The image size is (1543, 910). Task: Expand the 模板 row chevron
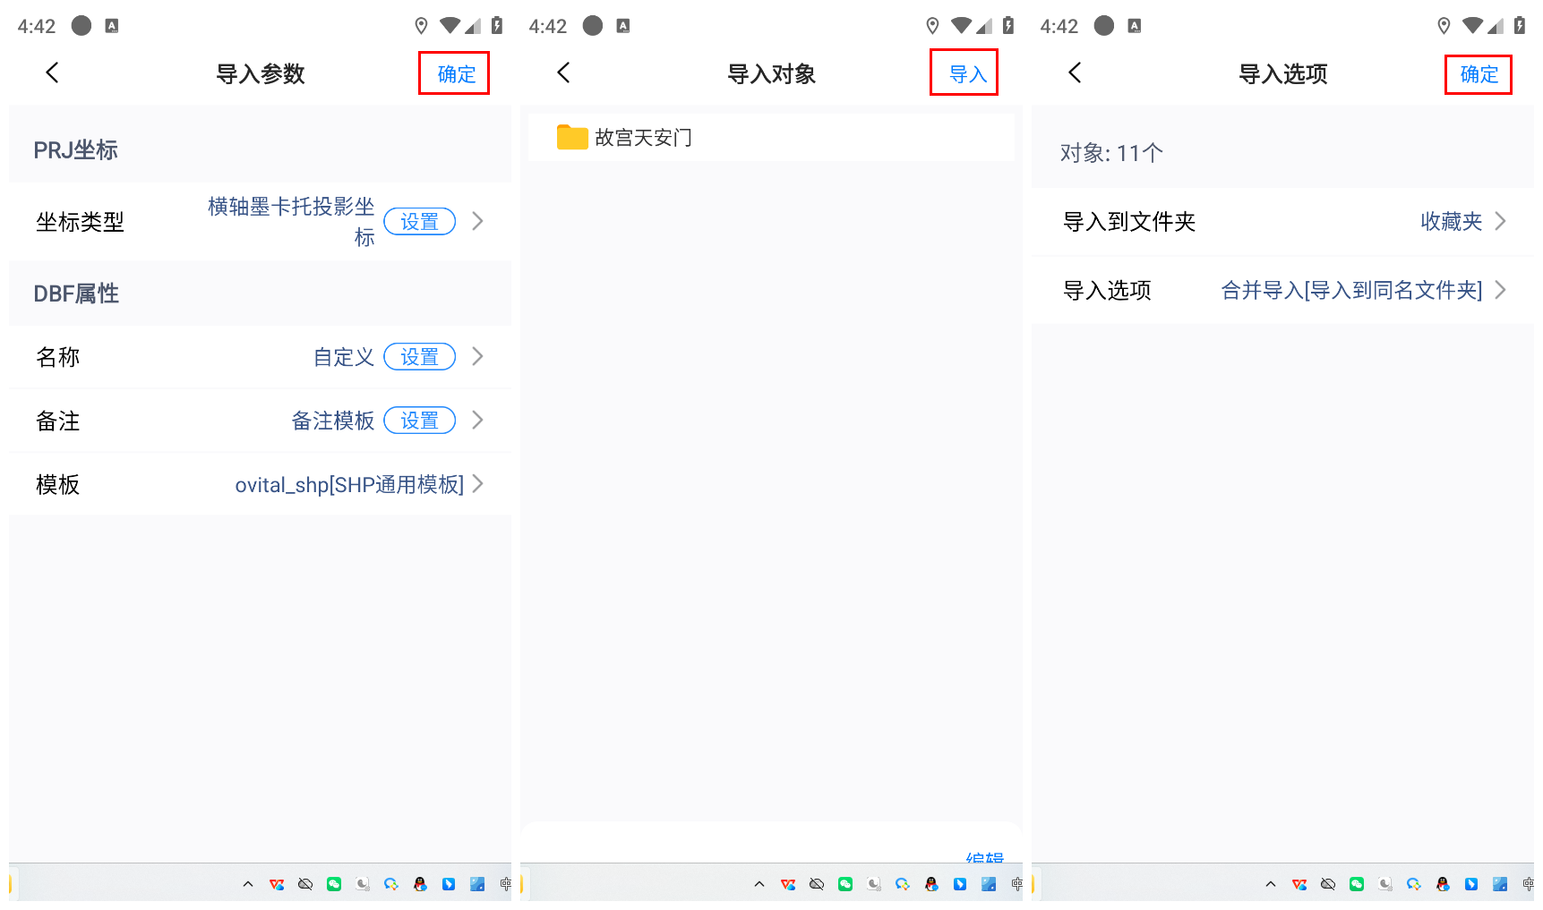click(x=477, y=483)
